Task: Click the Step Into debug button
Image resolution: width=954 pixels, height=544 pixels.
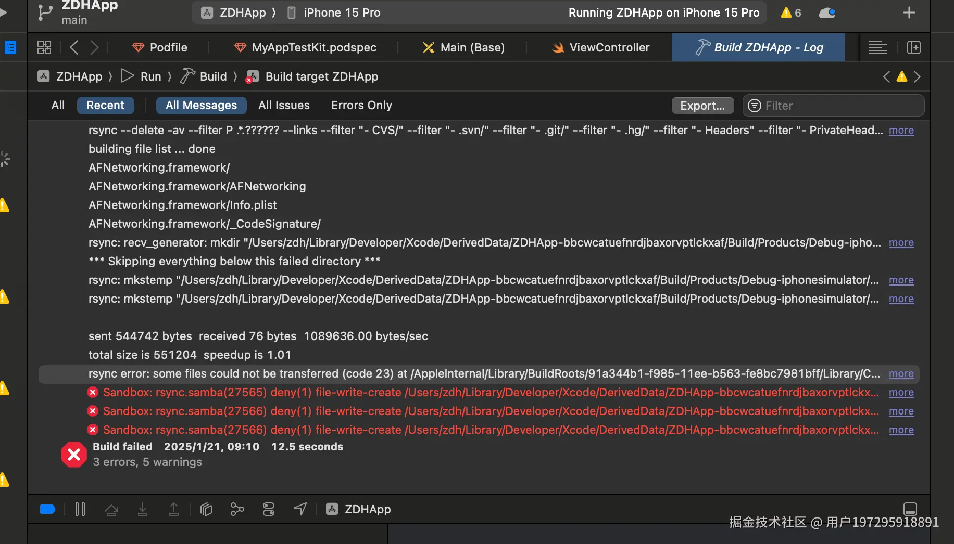Action: pyautogui.click(x=143, y=509)
